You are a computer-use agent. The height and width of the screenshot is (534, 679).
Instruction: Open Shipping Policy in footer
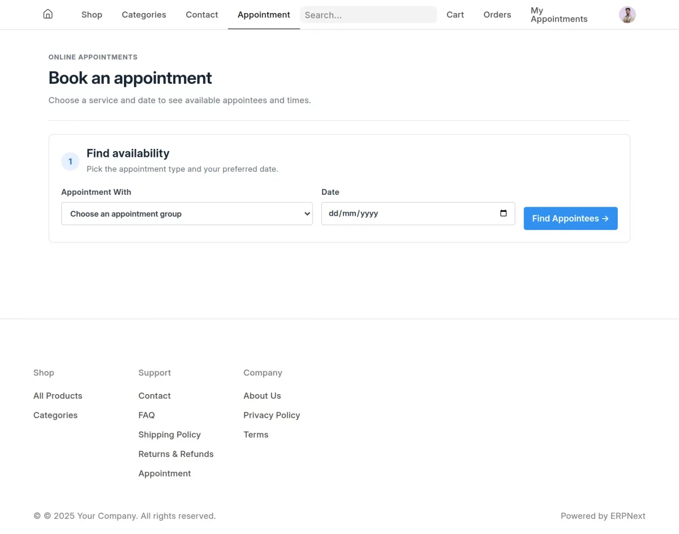tap(170, 434)
